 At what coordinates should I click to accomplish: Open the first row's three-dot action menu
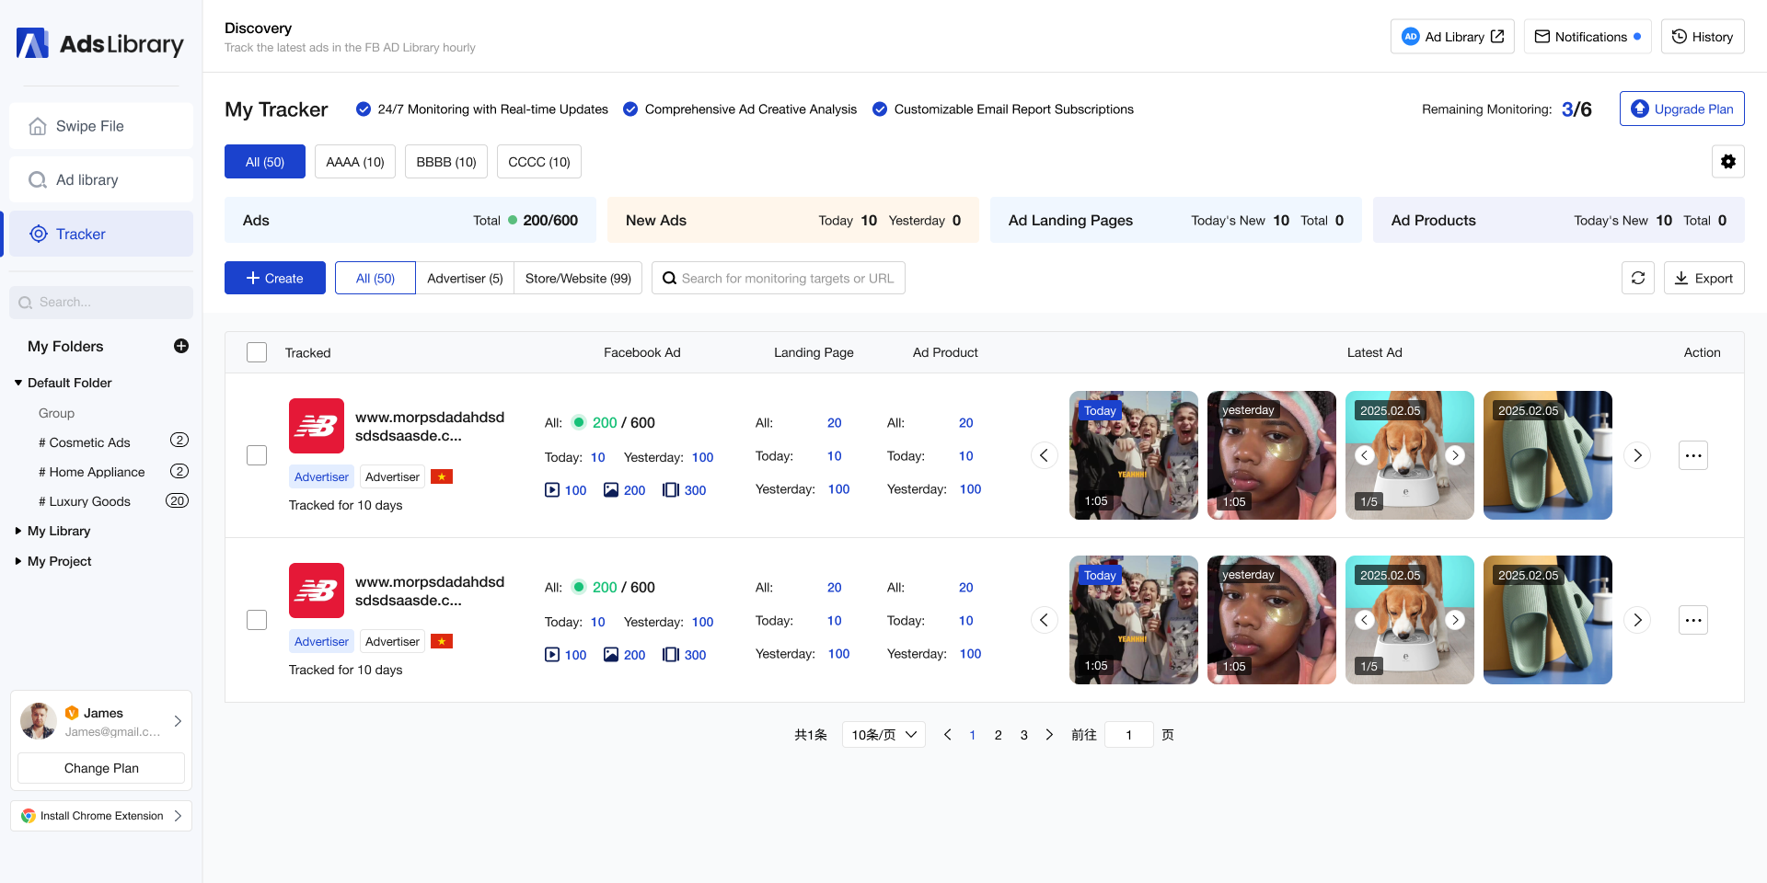pos(1692,455)
